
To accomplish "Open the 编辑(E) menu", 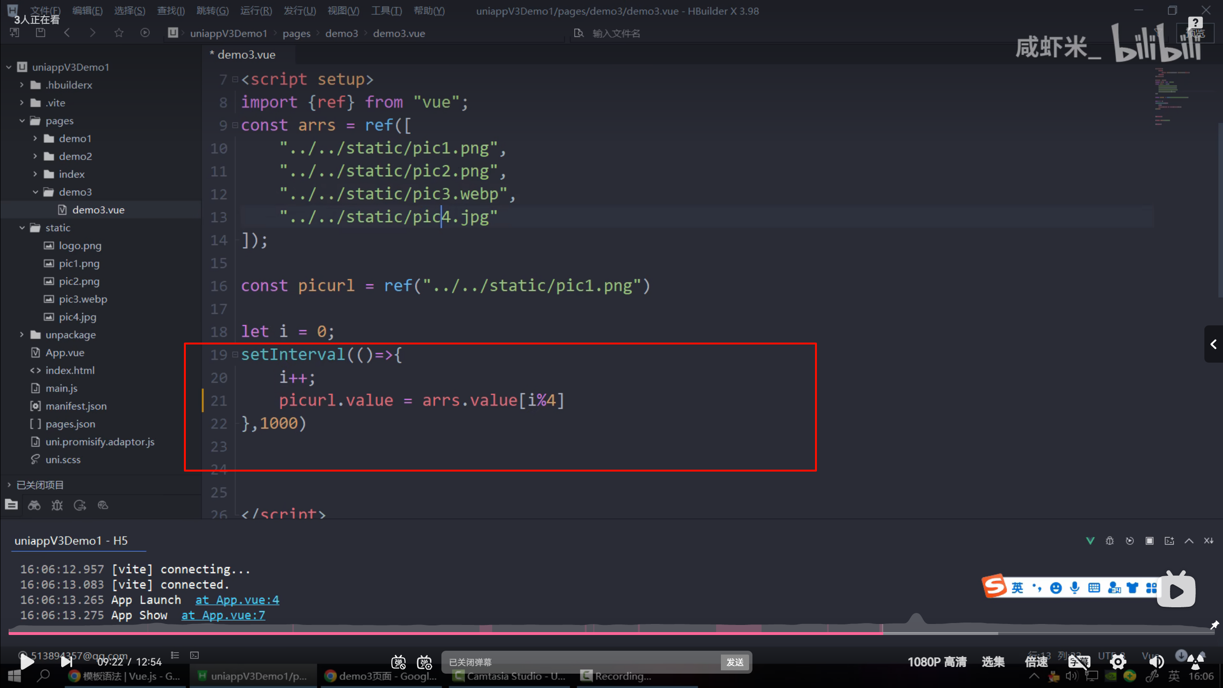I will 87,11.
